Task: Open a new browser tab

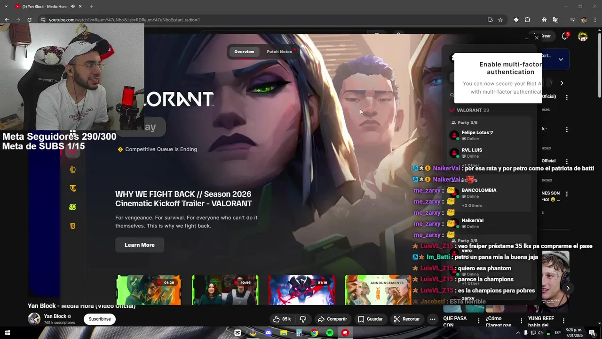Action: 91,6
